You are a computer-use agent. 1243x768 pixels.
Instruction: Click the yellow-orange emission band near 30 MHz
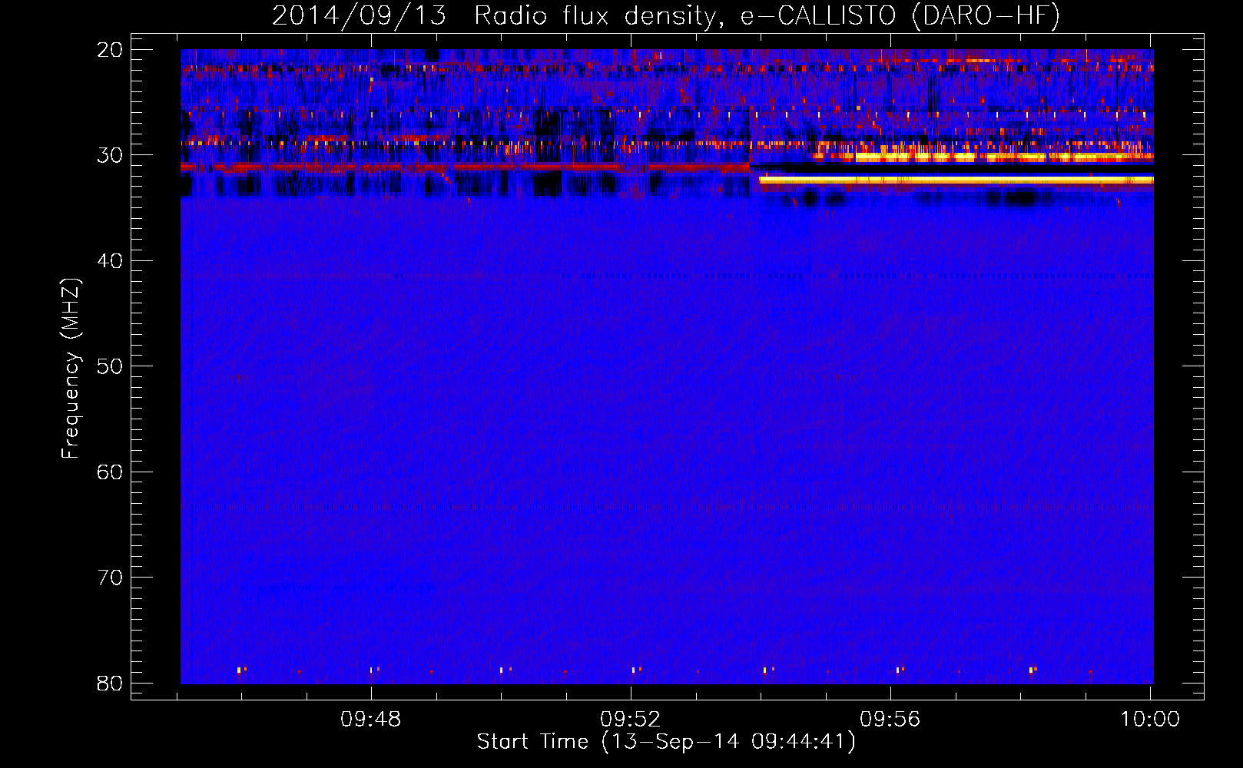[983, 157]
